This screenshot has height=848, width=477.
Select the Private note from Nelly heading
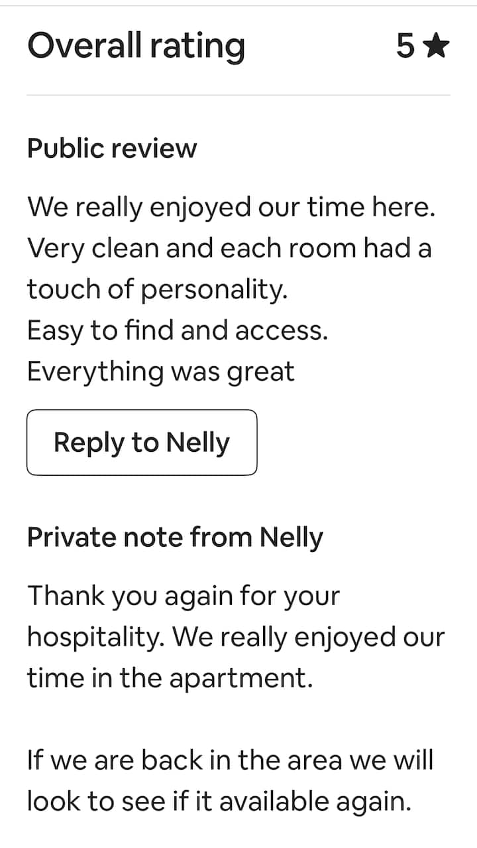tap(175, 537)
